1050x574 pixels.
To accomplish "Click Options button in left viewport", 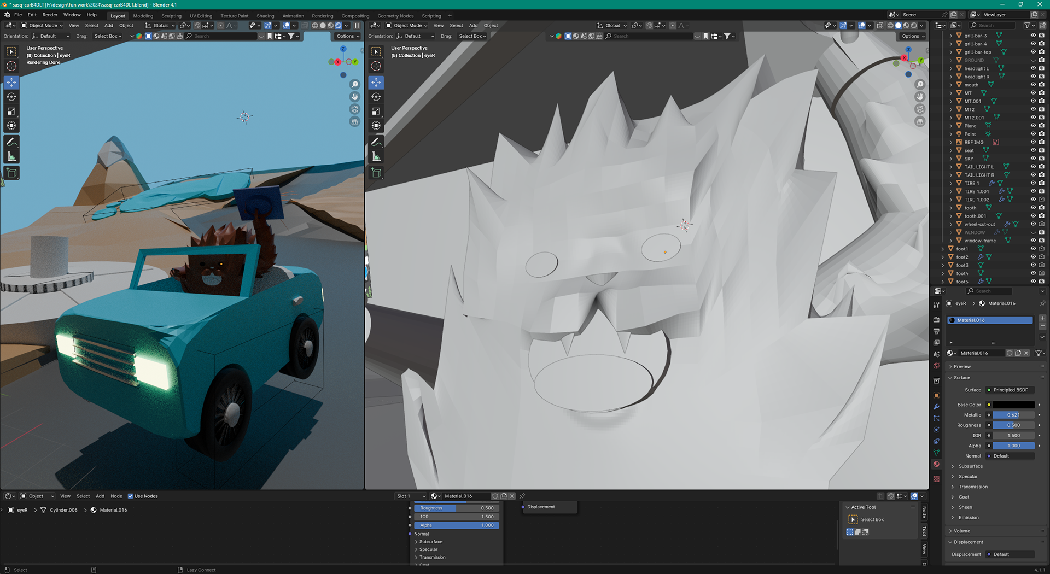I will pyautogui.click(x=347, y=36).
